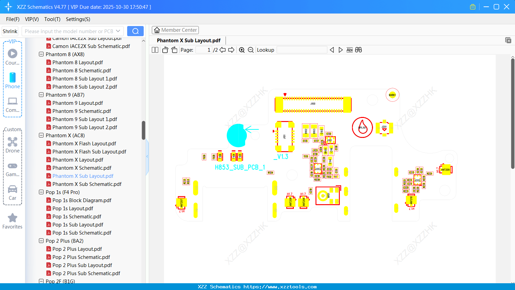Screen dimensions: 515x290
Task: Zoom out of the layout
Action: point(251,50)
